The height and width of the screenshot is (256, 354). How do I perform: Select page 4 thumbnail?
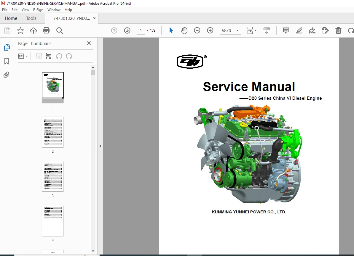pyautogui.click(x=53, y=221)
